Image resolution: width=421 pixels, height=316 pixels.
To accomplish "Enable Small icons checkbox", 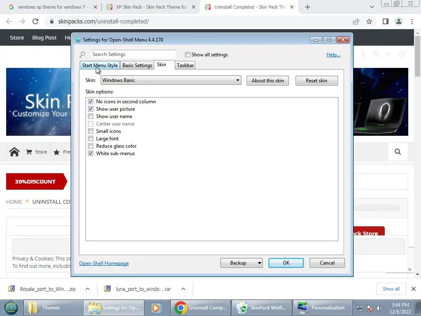I will 91,131.
